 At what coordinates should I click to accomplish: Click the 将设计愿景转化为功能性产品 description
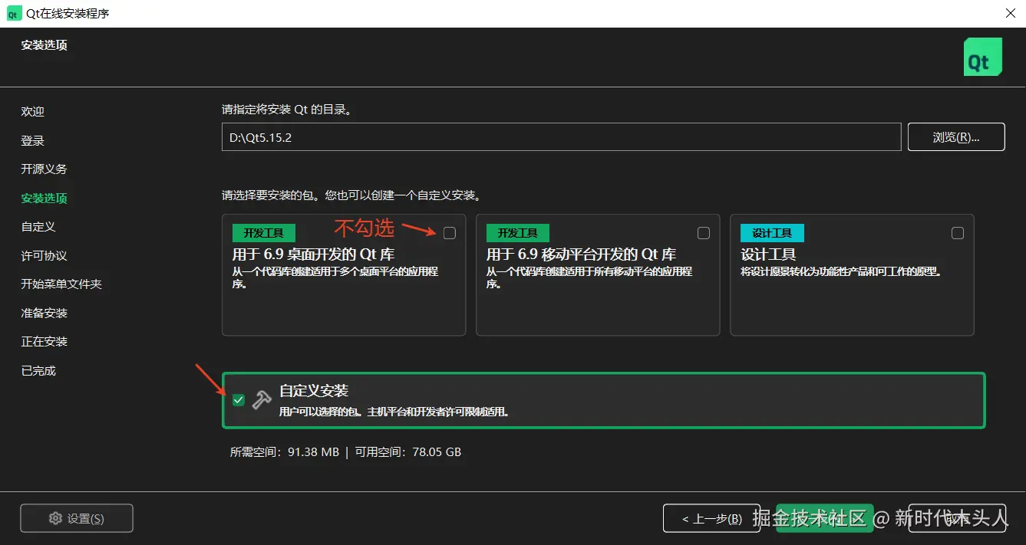pos(841,271)
